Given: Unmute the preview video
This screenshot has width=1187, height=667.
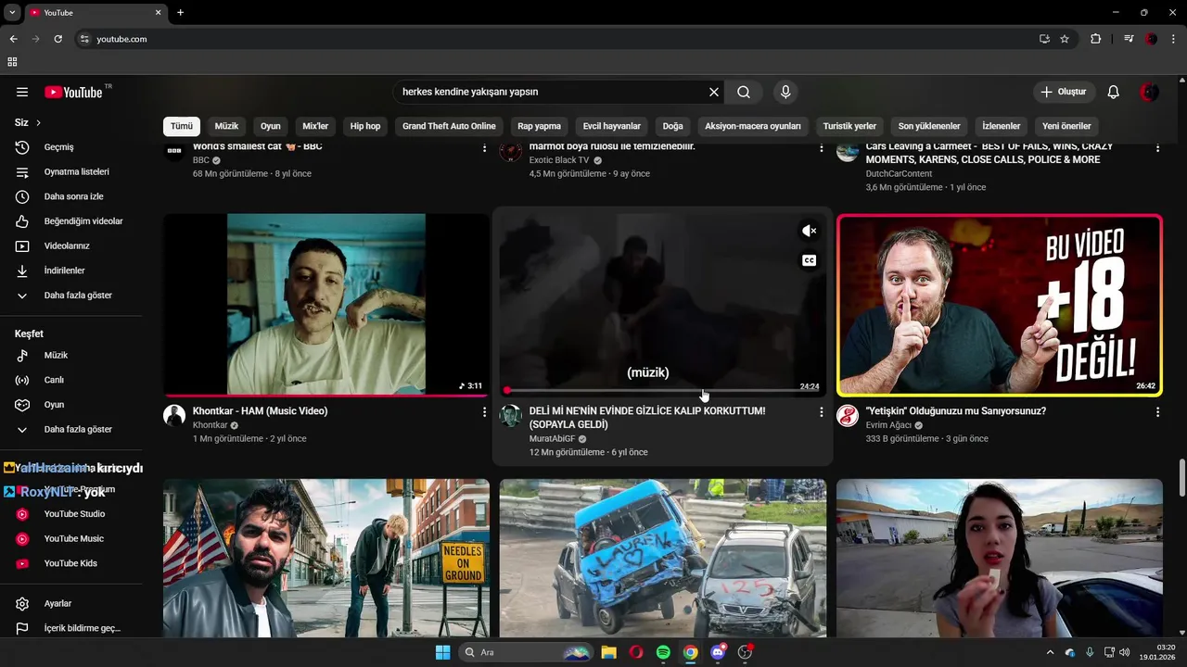Looking at the screenshot, I should click(x=810, y=231).
